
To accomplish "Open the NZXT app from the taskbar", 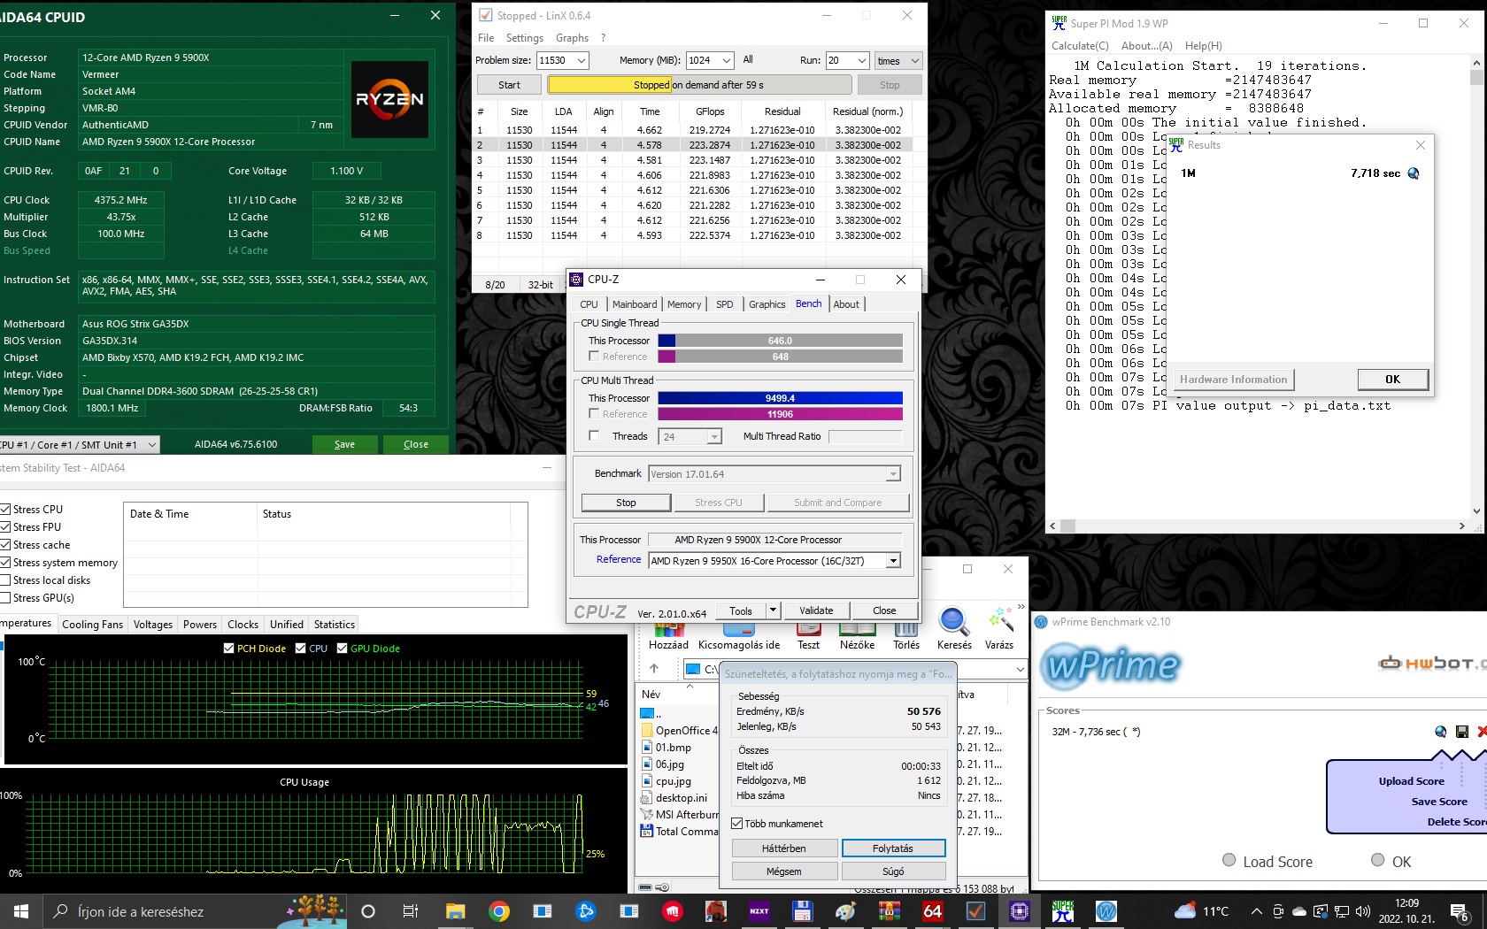I will [759, 911].
